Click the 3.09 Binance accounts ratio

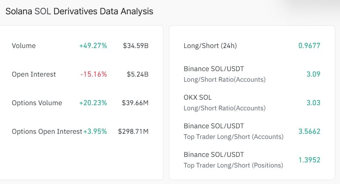(x=313, y=74)
